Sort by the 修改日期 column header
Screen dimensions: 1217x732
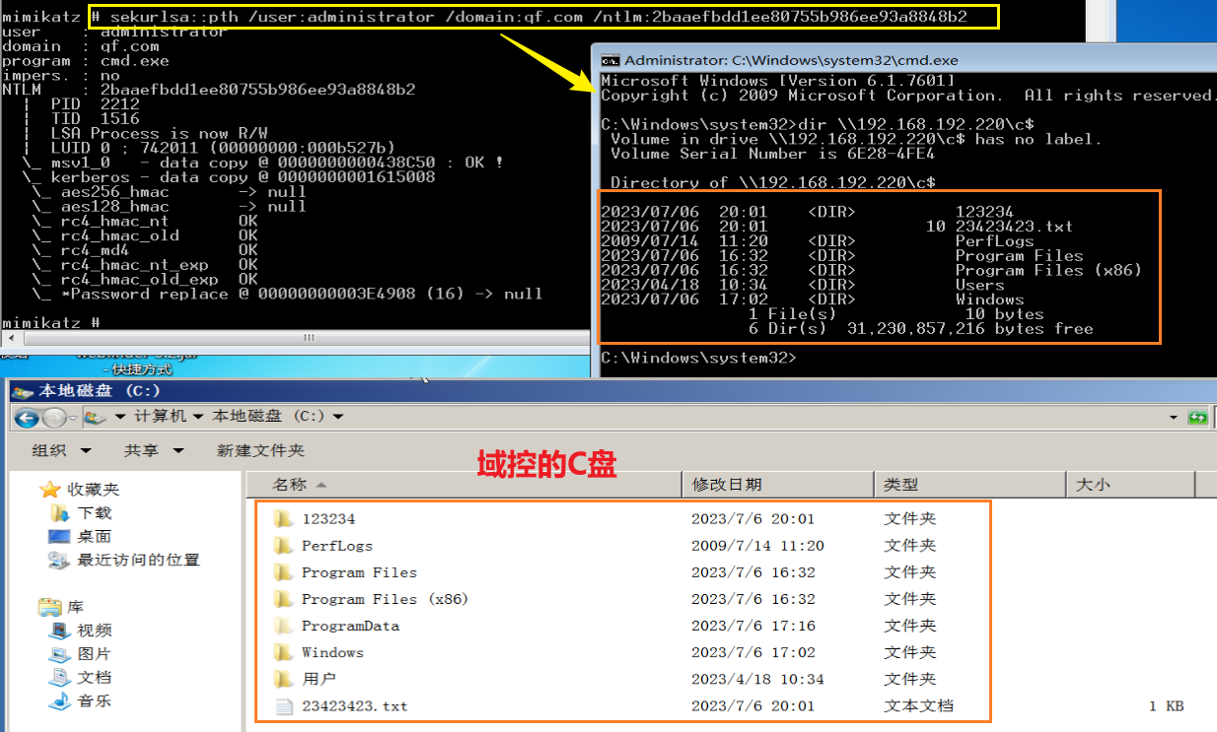tap(778, 485)
